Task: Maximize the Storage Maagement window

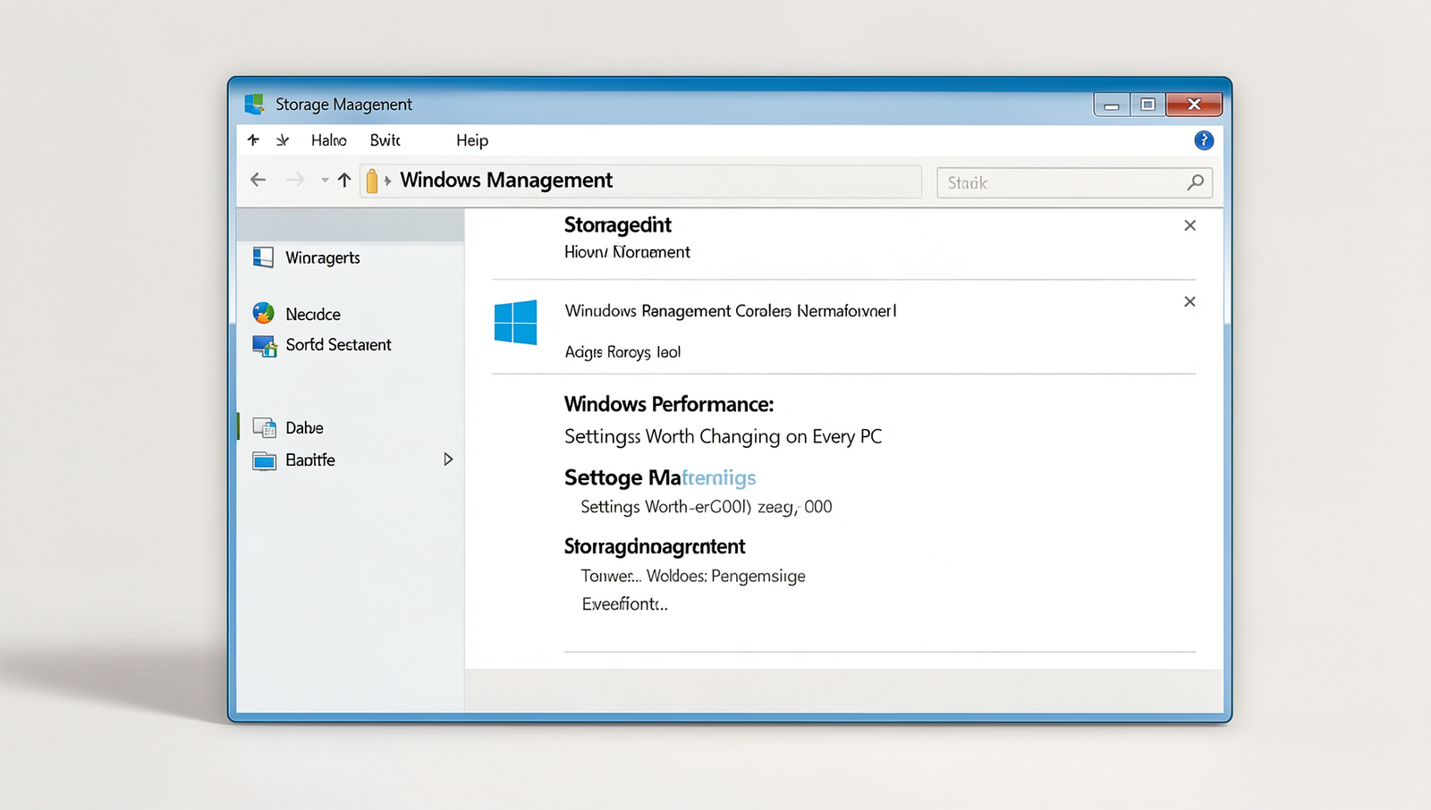Action: tap(1147, 105)
